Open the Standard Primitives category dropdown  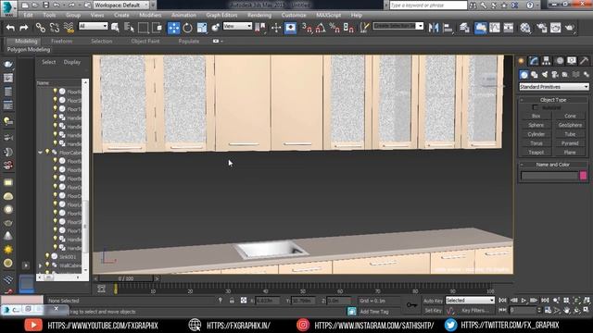554,87
